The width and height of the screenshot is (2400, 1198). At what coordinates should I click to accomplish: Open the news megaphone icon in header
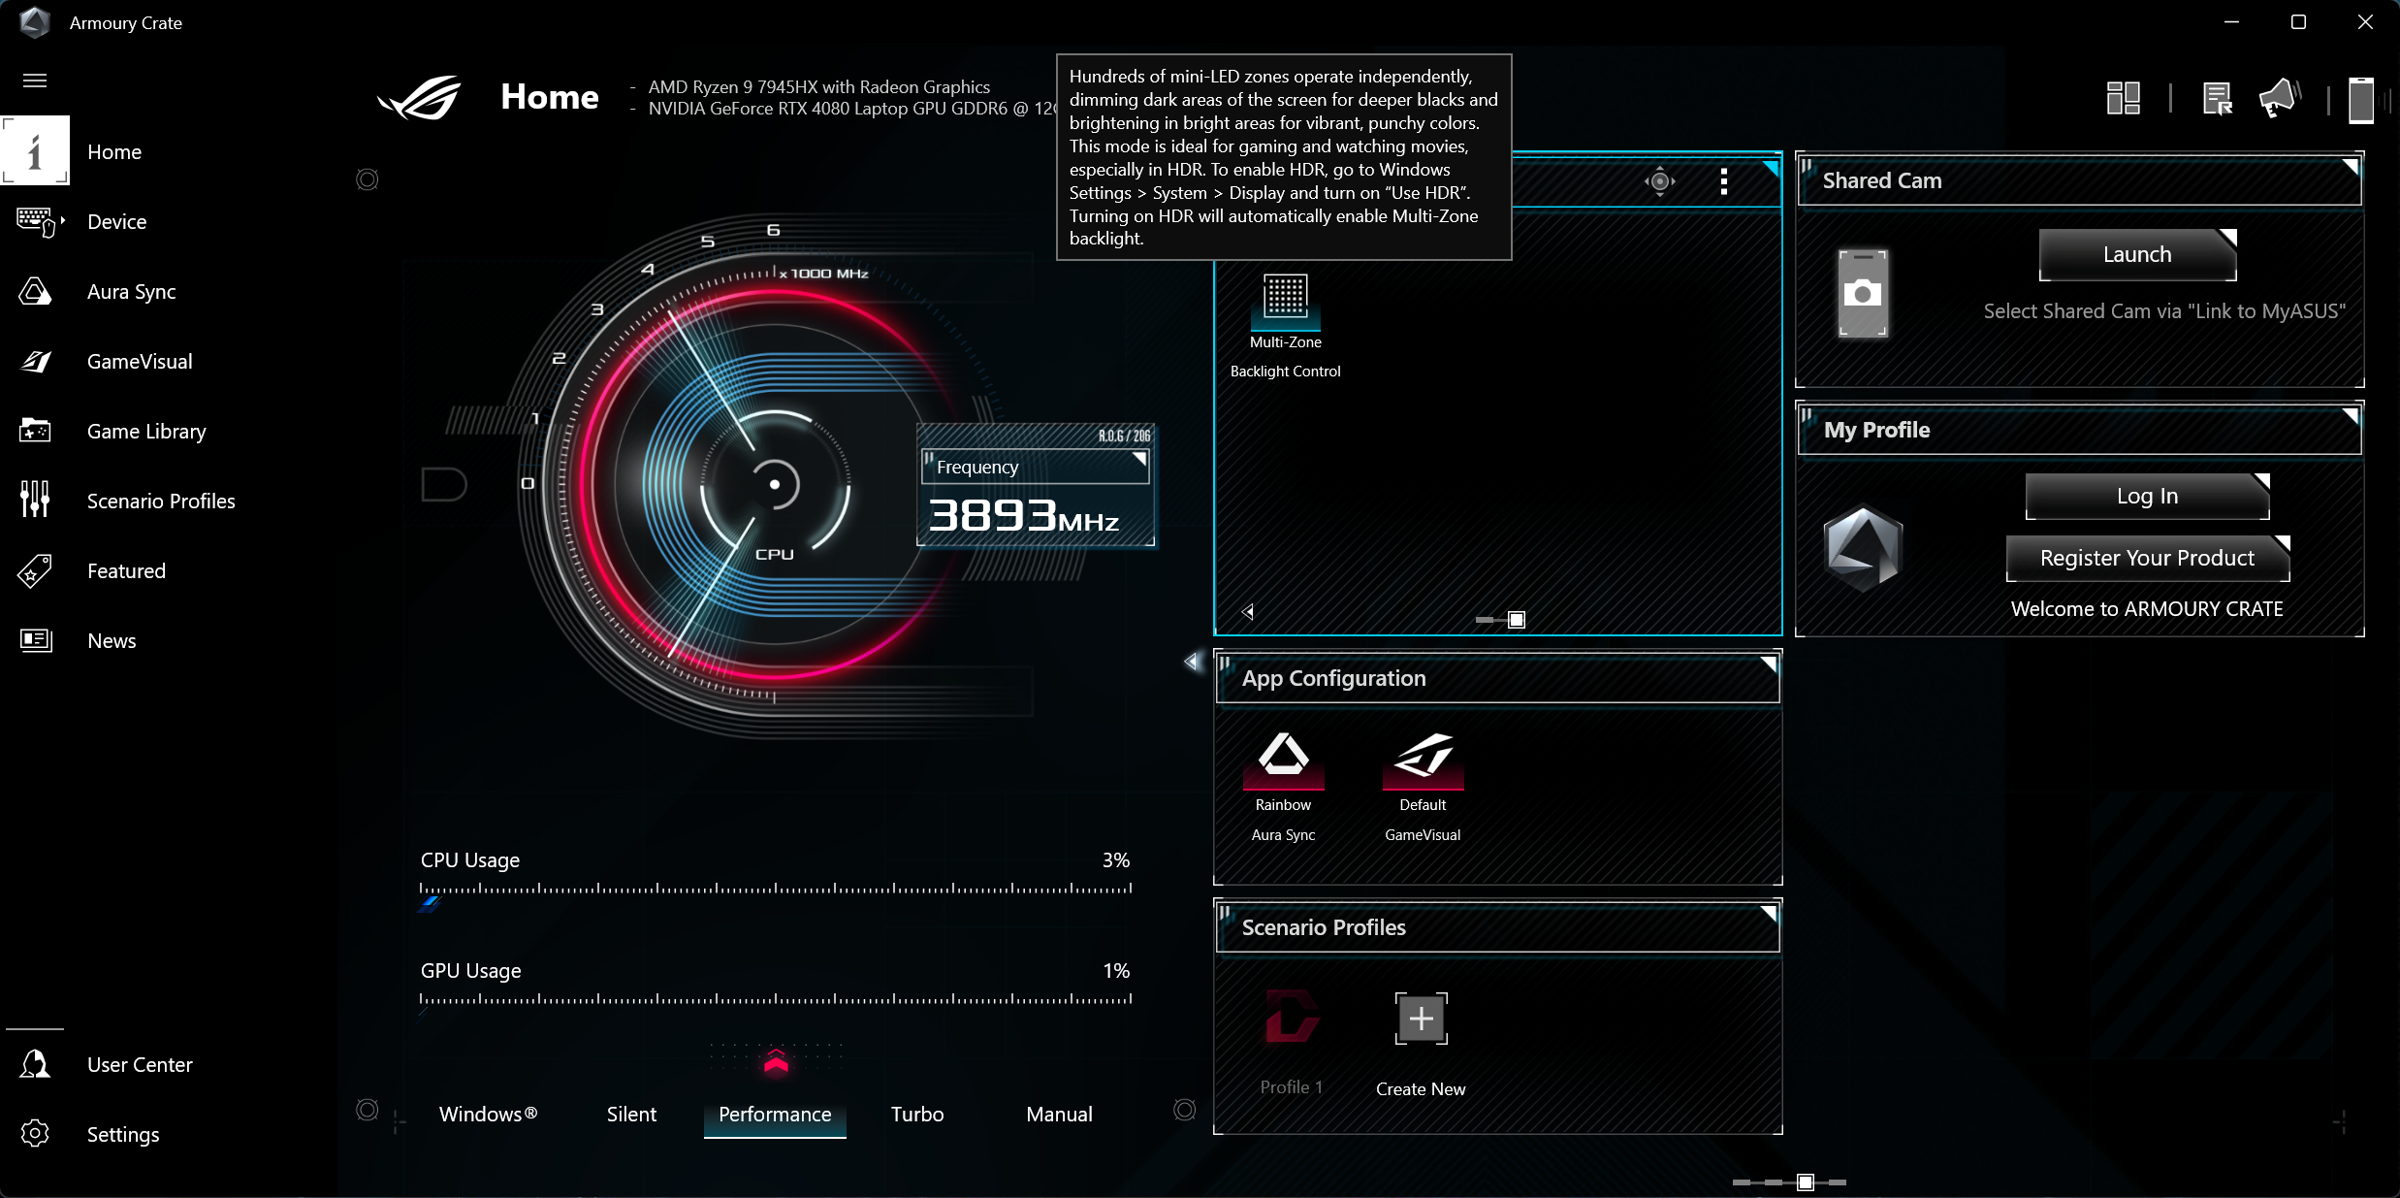pos(2279,98)
